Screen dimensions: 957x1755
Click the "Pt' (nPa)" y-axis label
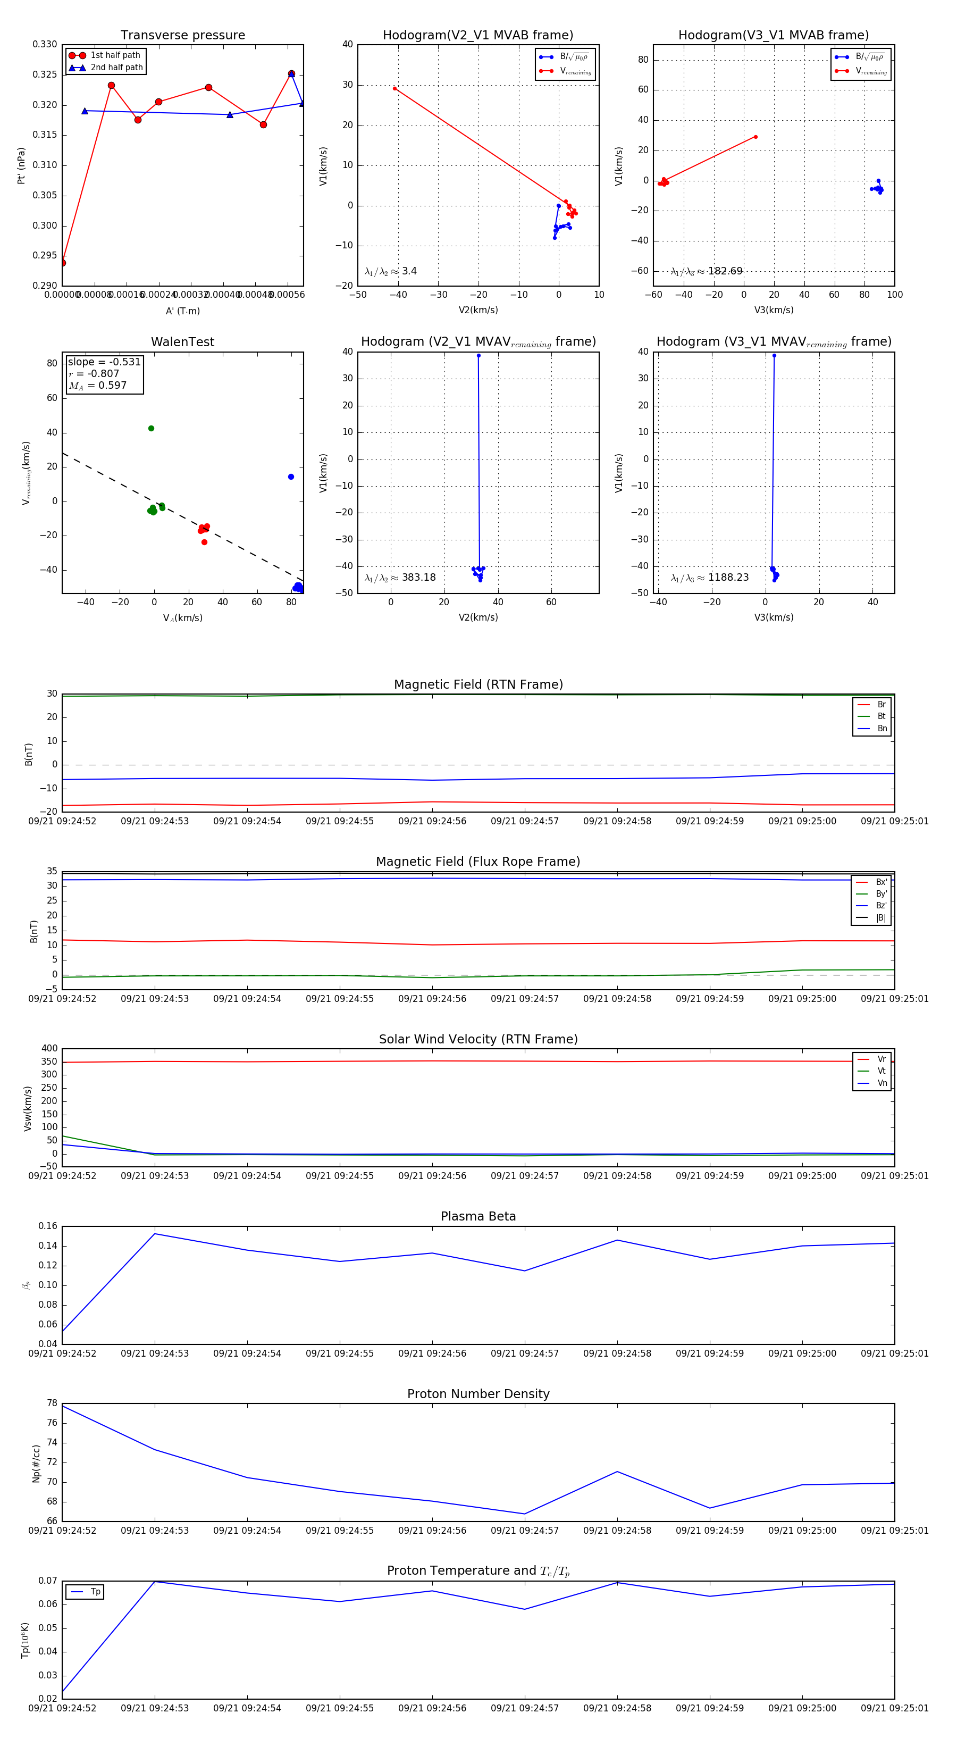coord(22,165)
